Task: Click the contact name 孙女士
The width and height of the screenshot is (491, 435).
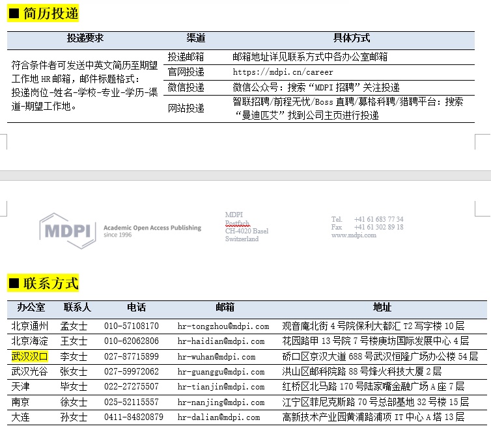Action: click(74, 417)
